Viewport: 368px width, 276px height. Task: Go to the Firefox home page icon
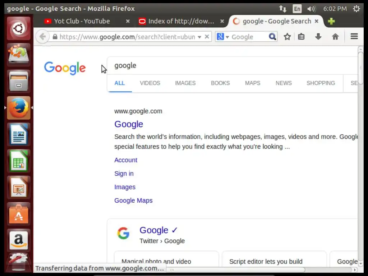coord(335,37)
